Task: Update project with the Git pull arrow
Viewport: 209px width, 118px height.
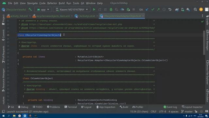Action: pos(147,10)
